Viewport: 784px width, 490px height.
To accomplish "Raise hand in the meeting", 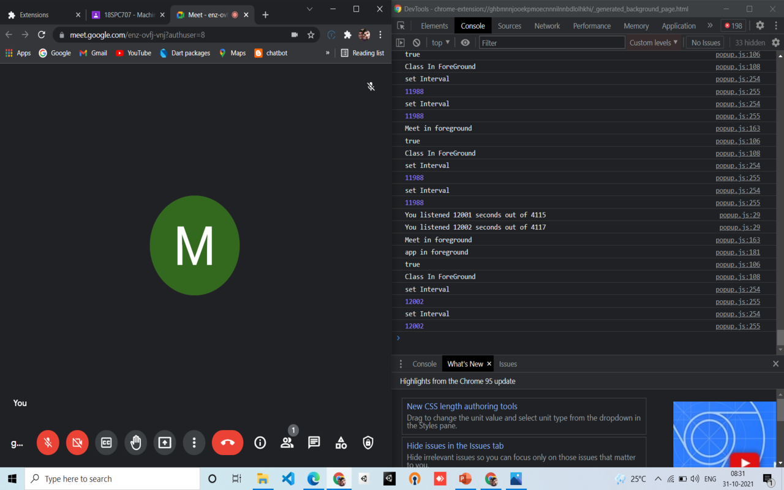I will pos(135,442).
